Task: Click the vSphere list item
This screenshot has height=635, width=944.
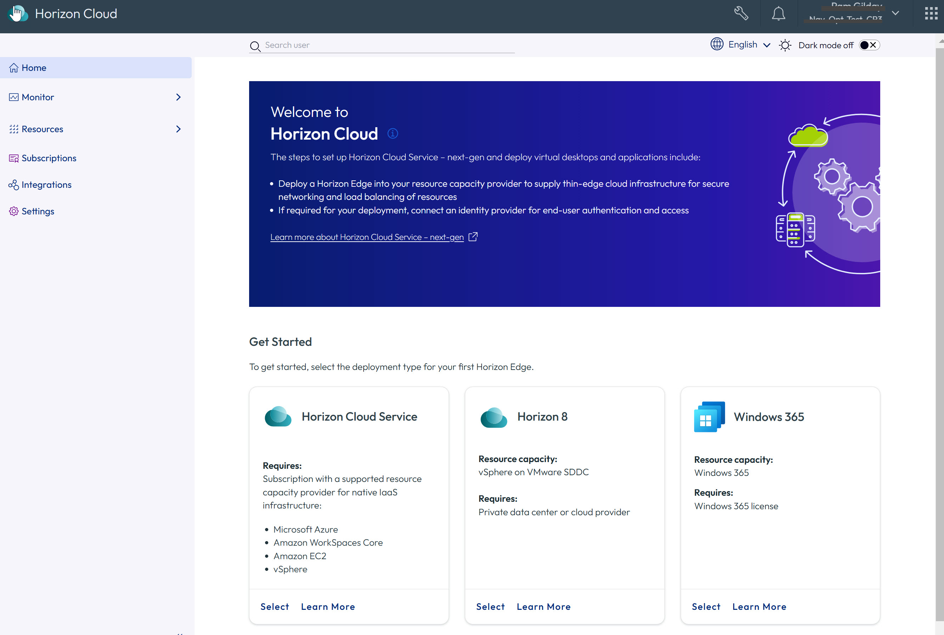Action: point(290,569)
